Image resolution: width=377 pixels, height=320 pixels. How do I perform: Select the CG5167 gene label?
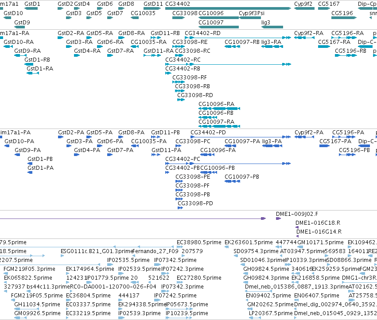(x=329, y=4)
